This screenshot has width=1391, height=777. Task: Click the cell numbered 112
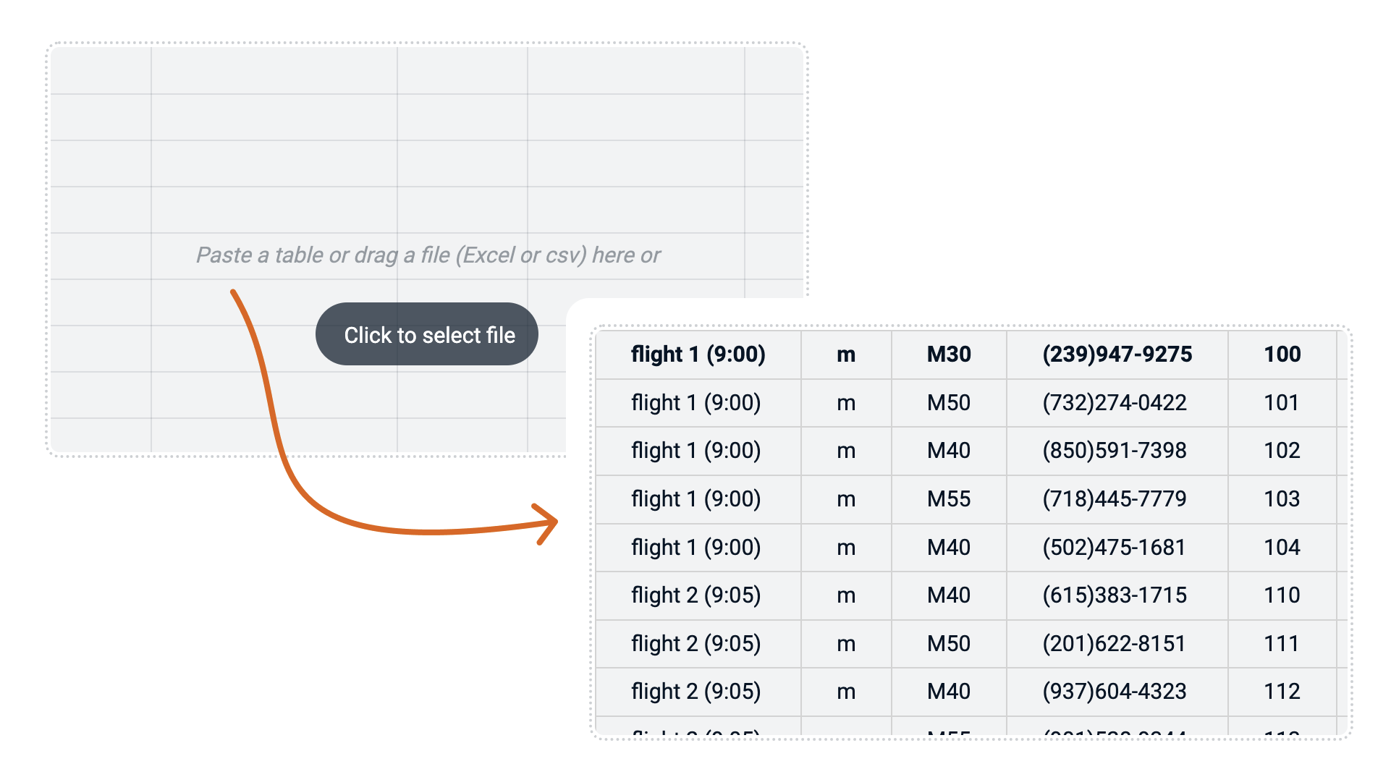click(x=1281, y=692)
